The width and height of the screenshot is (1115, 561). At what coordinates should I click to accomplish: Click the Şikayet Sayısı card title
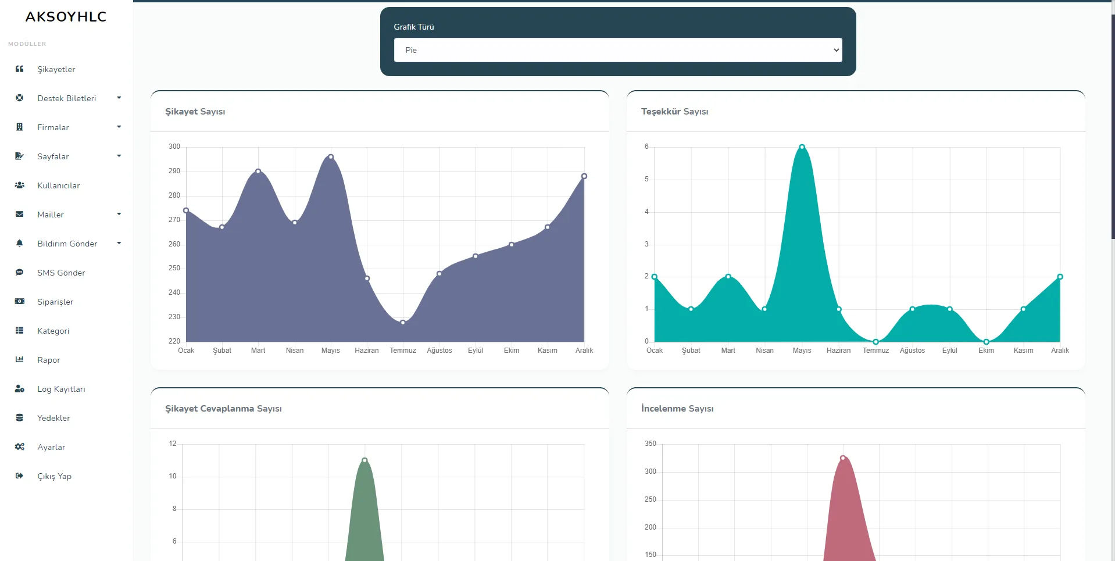pyautogui.click(x=195, y=112)
